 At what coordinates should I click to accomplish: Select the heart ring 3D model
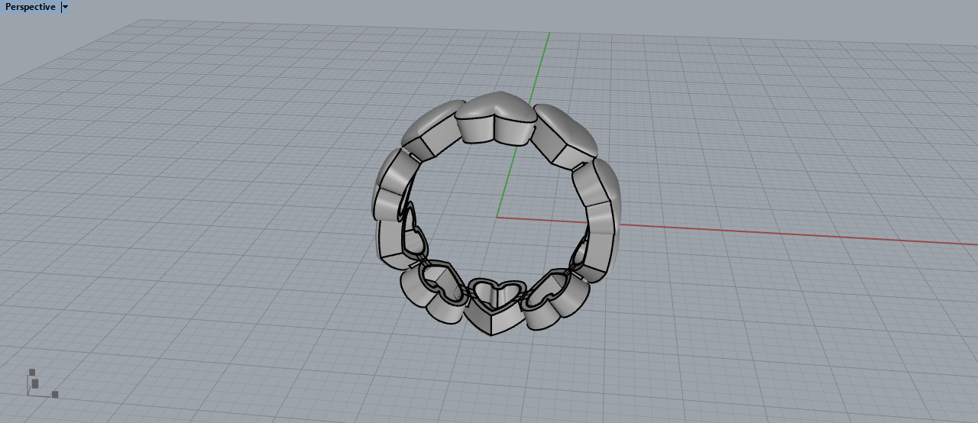pos(497,214)
